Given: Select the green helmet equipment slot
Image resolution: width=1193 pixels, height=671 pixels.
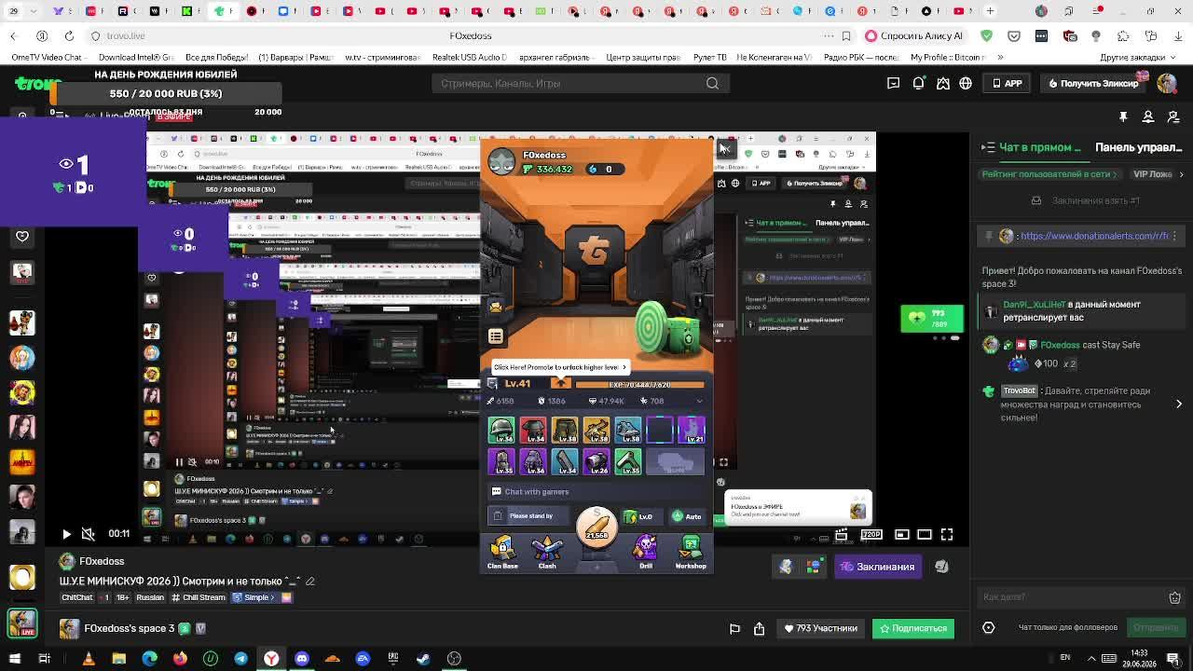Looking at the screenshot, I should coord(501,430).
